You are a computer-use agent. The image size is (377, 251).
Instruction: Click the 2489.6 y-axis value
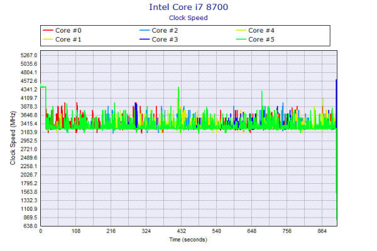pos(29,158)
